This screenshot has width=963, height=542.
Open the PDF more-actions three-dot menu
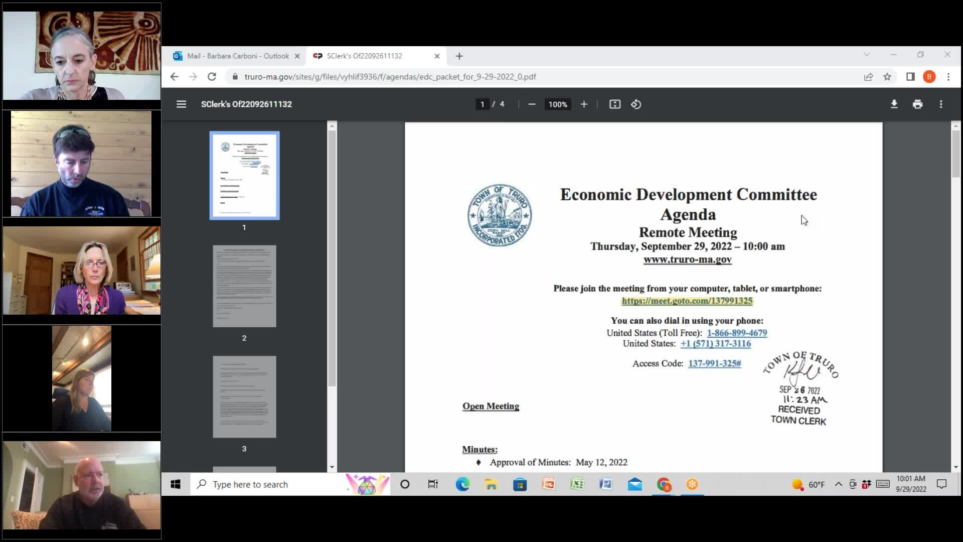point(941,104)
